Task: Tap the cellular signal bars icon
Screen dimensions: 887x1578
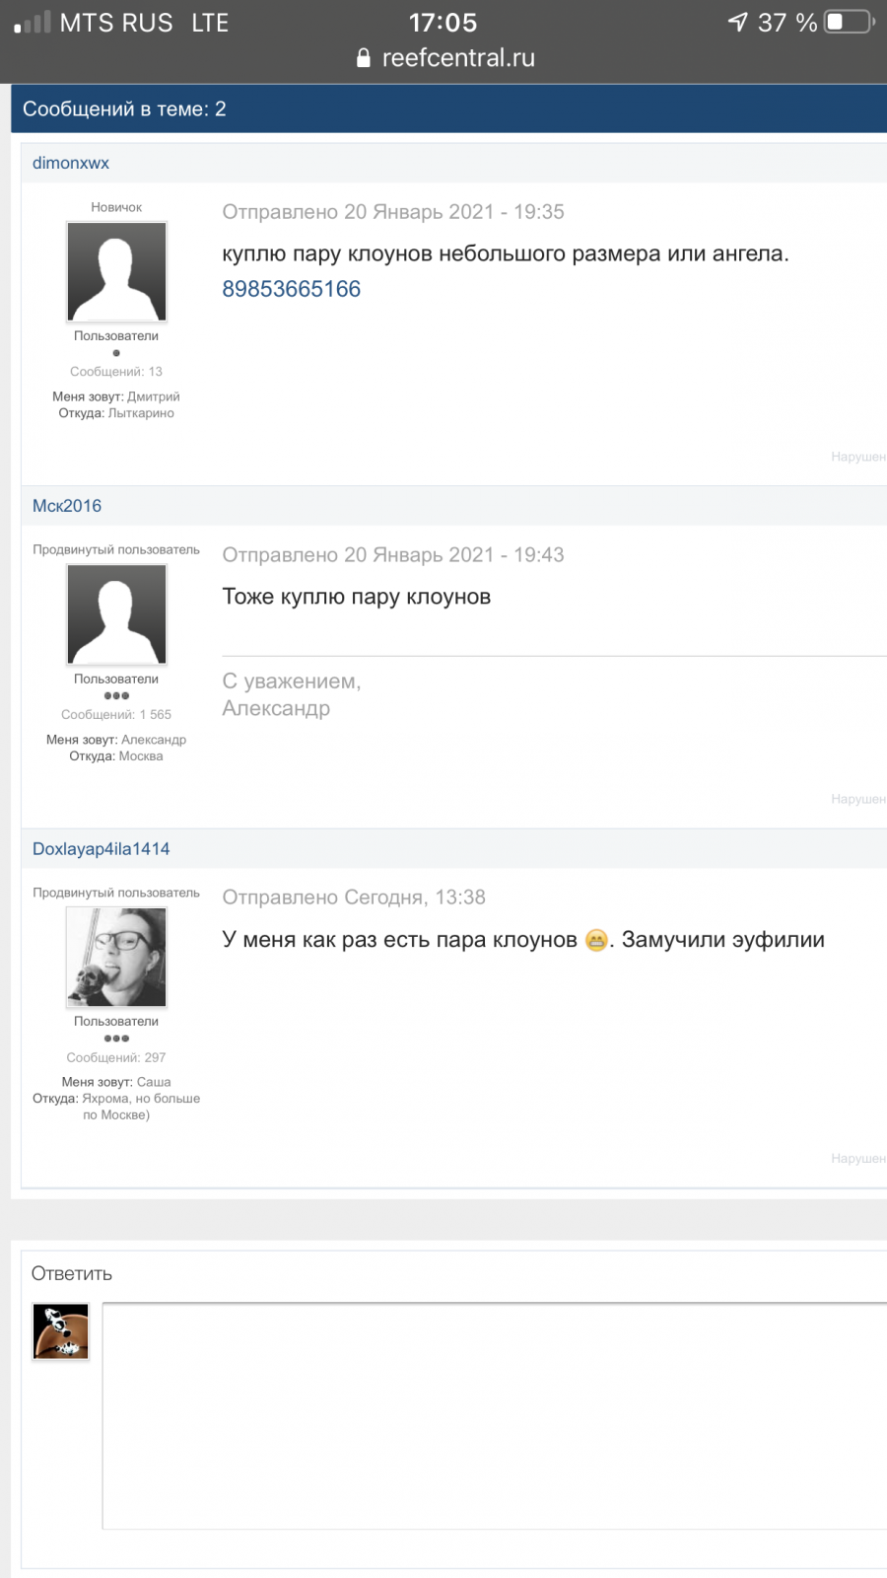Action: pos(32,23)
